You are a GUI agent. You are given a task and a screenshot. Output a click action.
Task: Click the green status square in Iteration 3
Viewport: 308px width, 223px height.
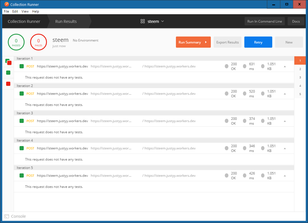(x=22, y=121)
